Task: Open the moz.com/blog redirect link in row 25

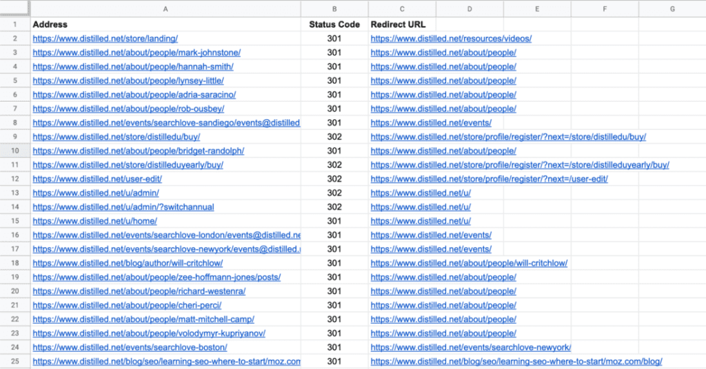Action: [516, 361]
